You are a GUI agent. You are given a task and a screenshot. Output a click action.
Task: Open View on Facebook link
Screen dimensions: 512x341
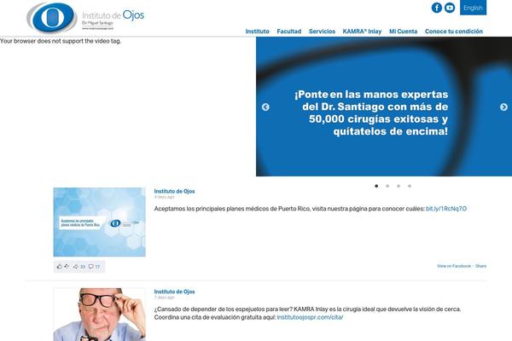coord(454,266)
